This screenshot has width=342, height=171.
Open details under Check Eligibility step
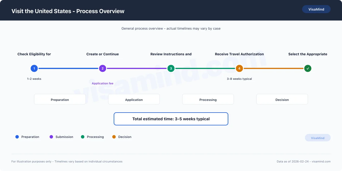[x=34, y=54]
